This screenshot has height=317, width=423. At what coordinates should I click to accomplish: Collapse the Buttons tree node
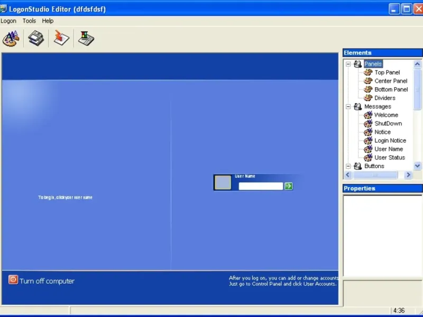pos(348,166)
